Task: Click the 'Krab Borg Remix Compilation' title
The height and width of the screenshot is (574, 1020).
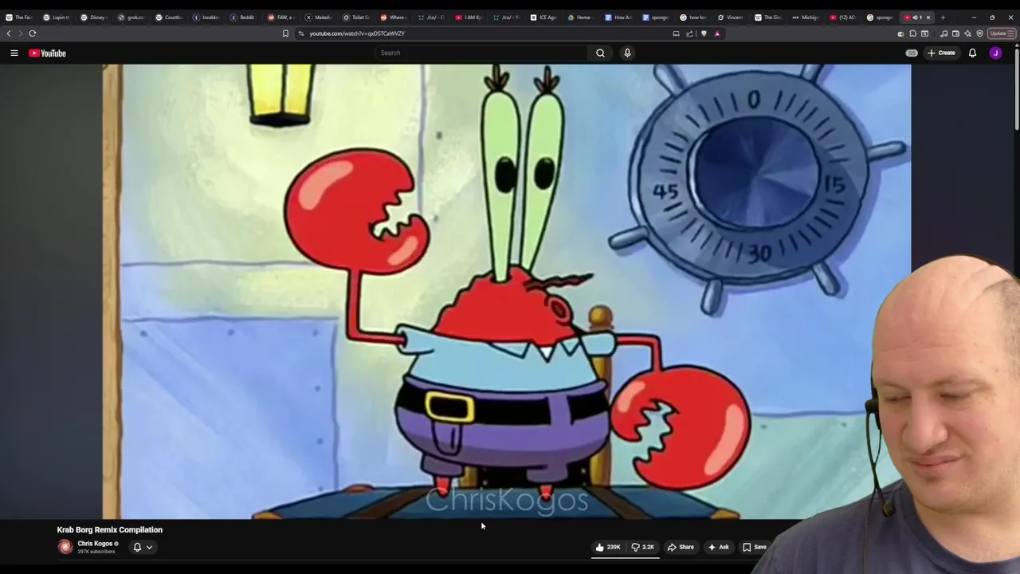Action: pyautogui.click(x=110, y=529)
